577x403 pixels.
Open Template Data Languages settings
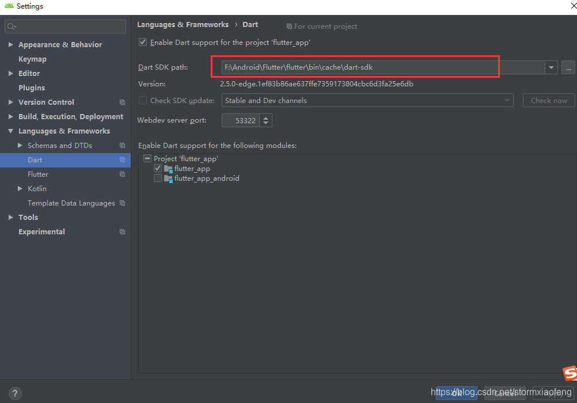click(x=71, y=203)
